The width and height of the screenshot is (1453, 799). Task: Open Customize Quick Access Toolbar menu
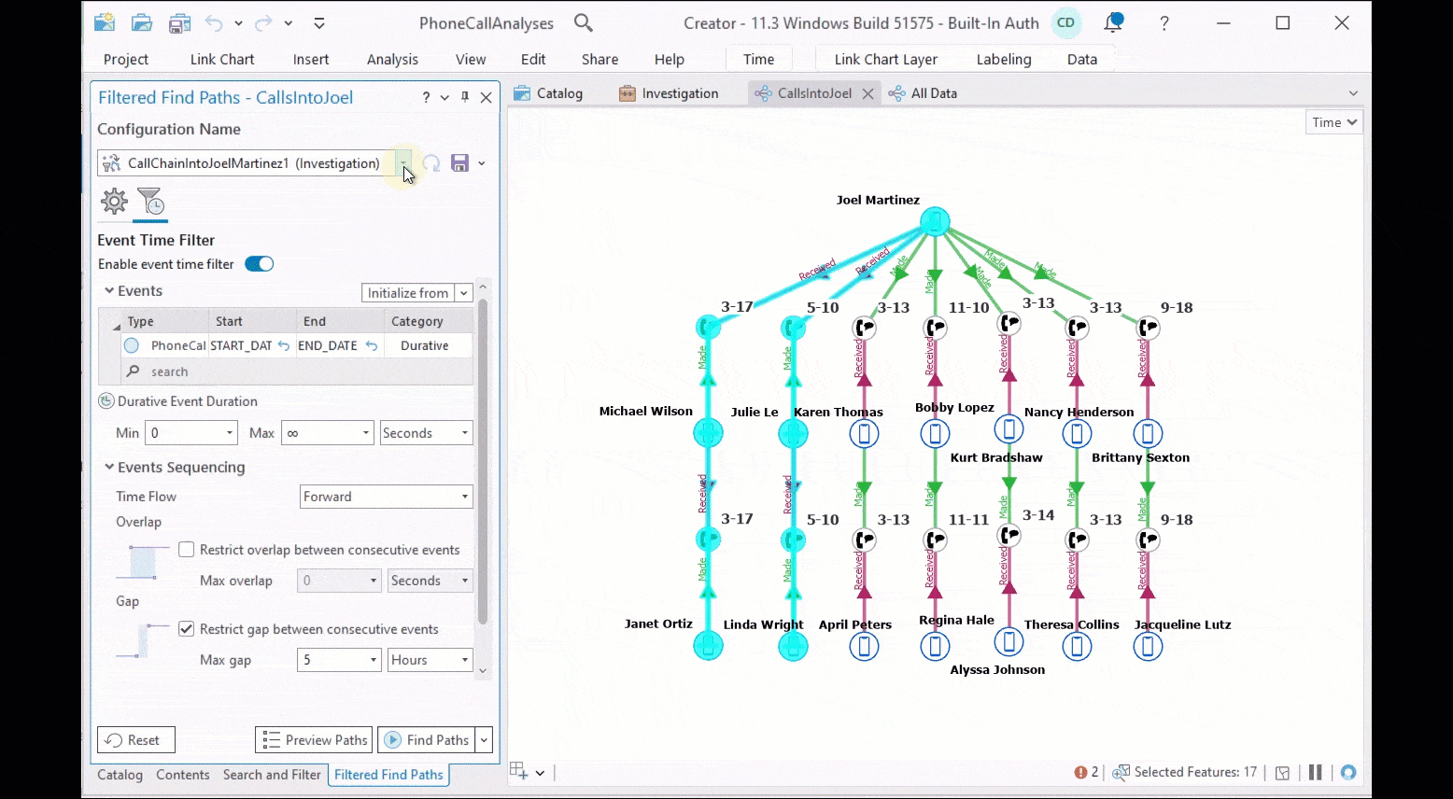(x=319, y=22)
